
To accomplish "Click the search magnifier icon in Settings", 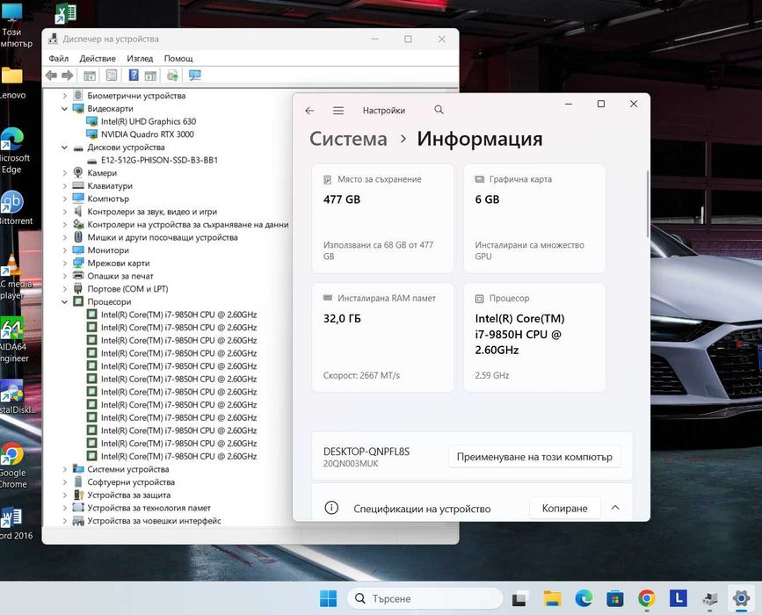I will tap(439, 110).
